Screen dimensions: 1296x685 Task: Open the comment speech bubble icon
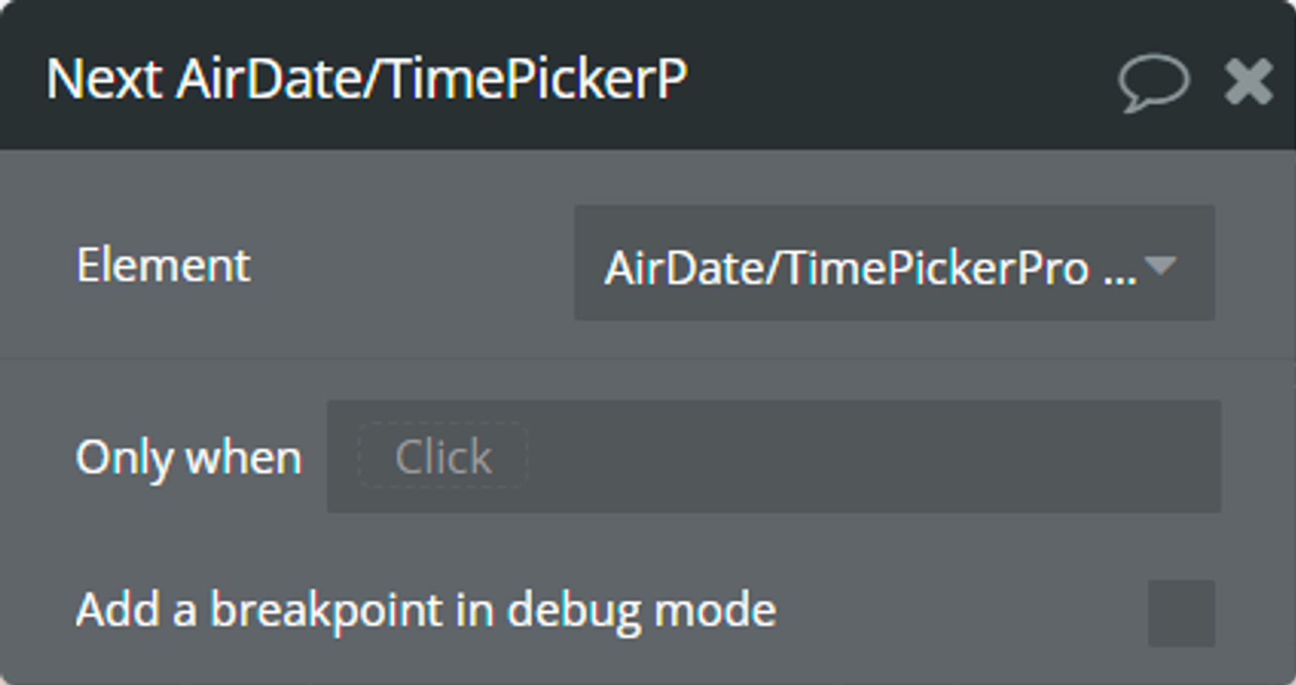click(x=1154, y=83)
